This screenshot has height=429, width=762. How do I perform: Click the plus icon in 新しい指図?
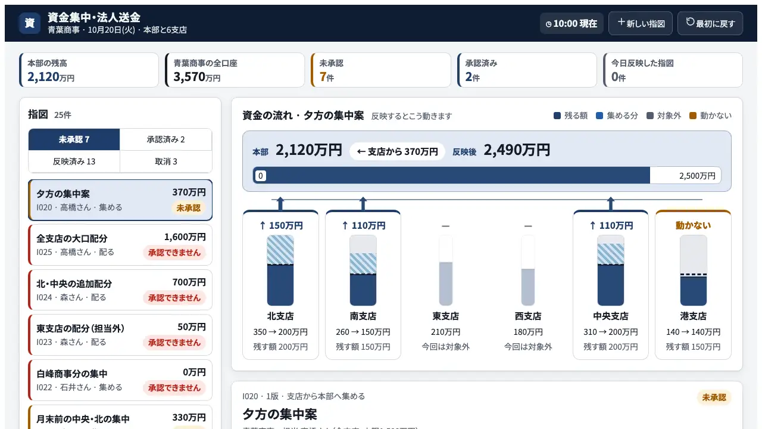621,22
